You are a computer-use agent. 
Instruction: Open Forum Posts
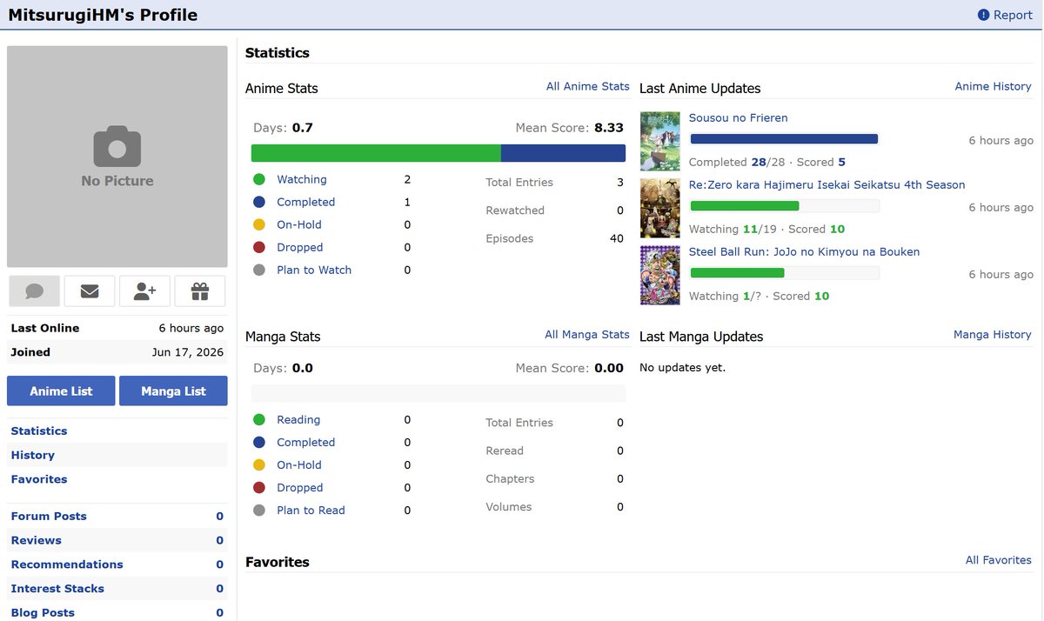coord(49,516)
